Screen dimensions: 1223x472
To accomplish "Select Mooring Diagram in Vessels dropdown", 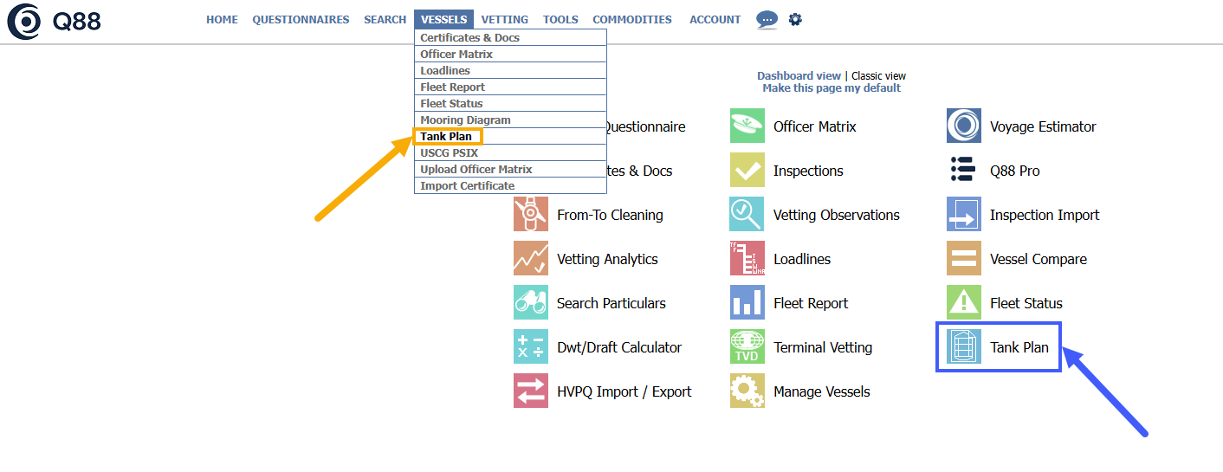I will [510, 120].
